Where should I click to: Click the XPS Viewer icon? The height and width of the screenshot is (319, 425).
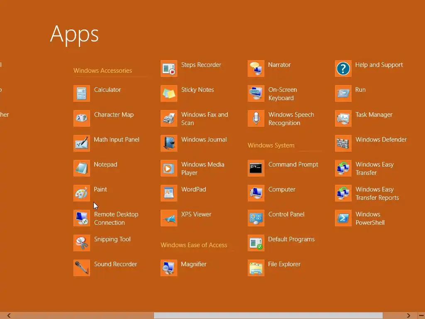coord(169,218)
